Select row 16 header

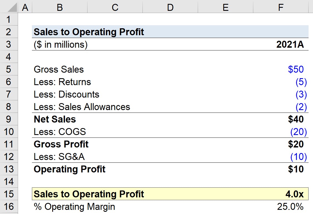click(x=9, y=207)
